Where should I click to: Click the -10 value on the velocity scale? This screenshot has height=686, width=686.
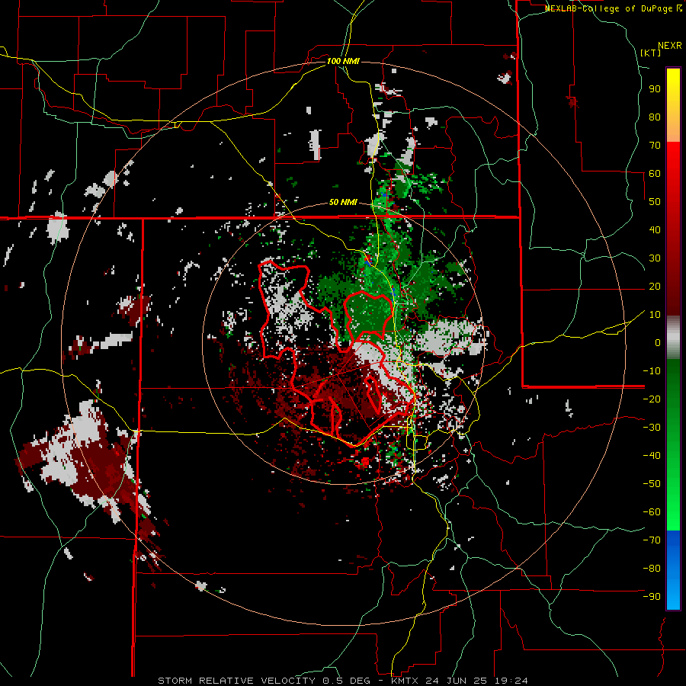tap(652, 371)
